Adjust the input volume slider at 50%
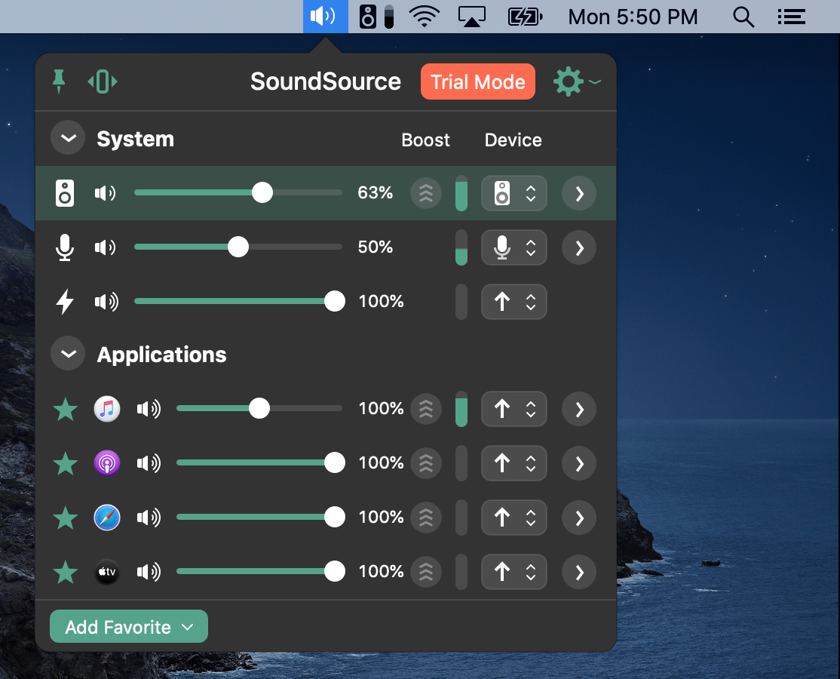The width and height of the screenshot is (840, 679). coord(238,247)
